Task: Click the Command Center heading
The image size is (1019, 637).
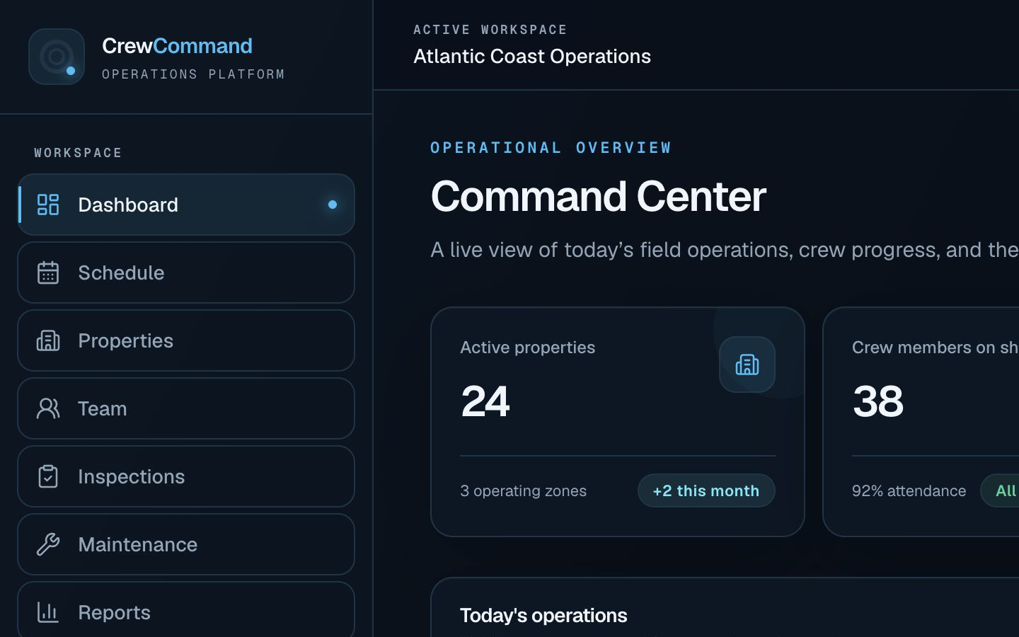Action: coord(598,196)
